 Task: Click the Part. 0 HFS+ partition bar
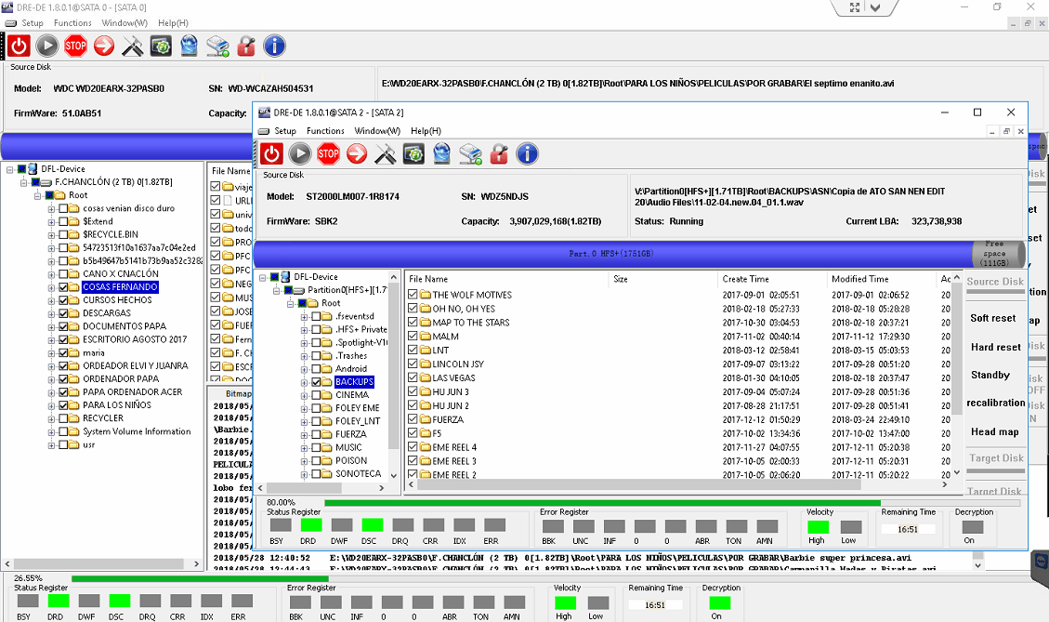[612, 254]
